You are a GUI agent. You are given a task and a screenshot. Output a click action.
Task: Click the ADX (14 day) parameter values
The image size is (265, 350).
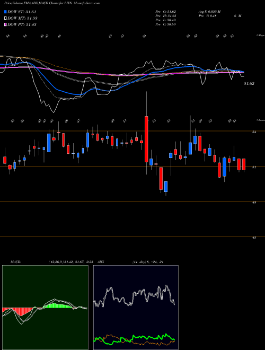(148, 262)
